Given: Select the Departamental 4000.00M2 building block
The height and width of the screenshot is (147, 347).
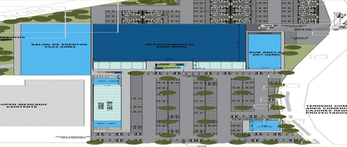Looking at the screenshot, I should pos(170,46).
